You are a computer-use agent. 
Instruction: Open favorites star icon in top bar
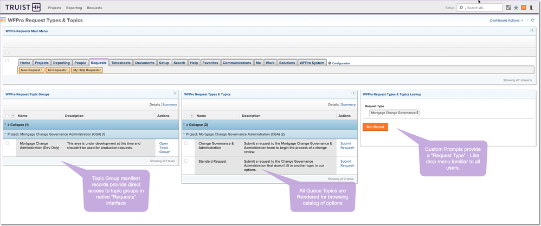(x=516, y=8)
